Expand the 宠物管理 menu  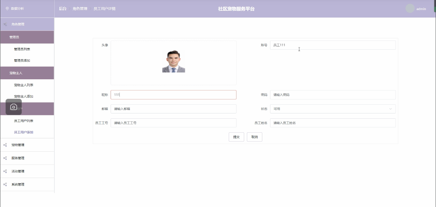click(27, 145)
